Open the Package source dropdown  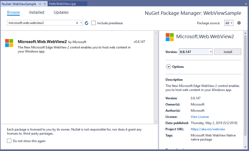pyautogui.click(x=229, y=23)
